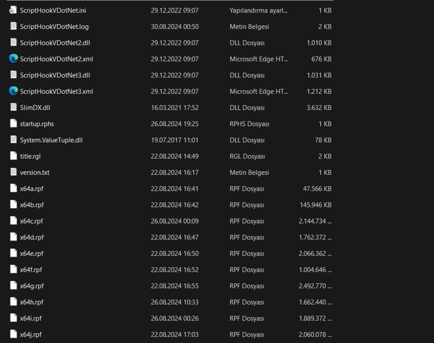Click the size value 1.031 KB
This screenshot has height=343, width=434.
click(x=319, y=75)
